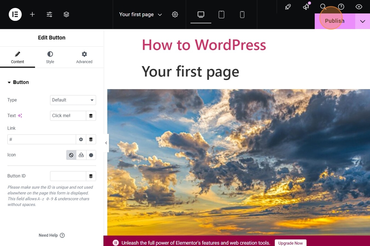
Task: Open dynamic tags for Text field
Action: click(91, 116)
